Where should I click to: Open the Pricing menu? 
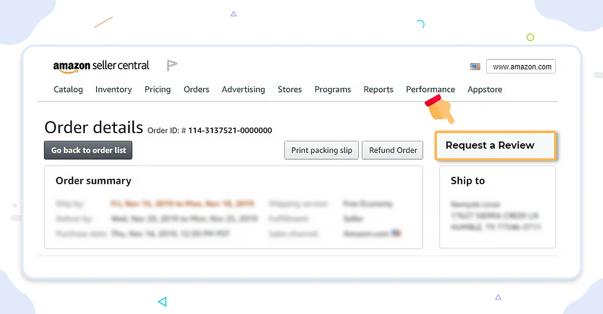(157, 89)
